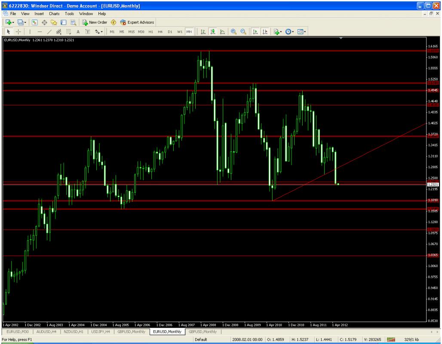Open the indicators list dropdown
The height and width of the screenshot is (344, 442).
(x=279, y=31)
